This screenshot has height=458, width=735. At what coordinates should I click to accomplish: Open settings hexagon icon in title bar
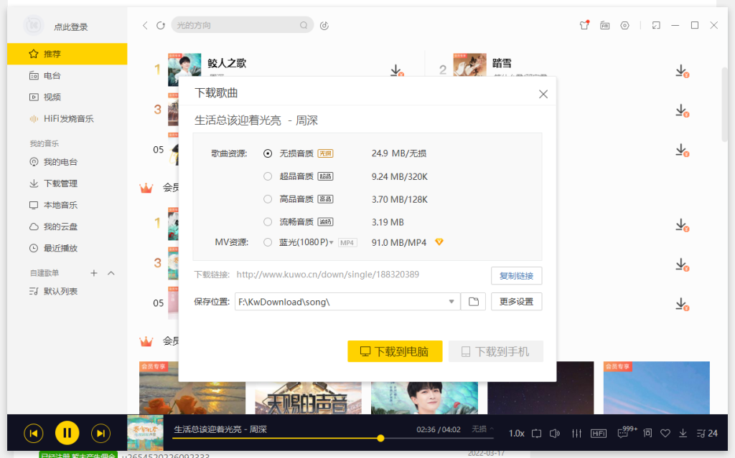pyautogui.click(x=625, y=25)
